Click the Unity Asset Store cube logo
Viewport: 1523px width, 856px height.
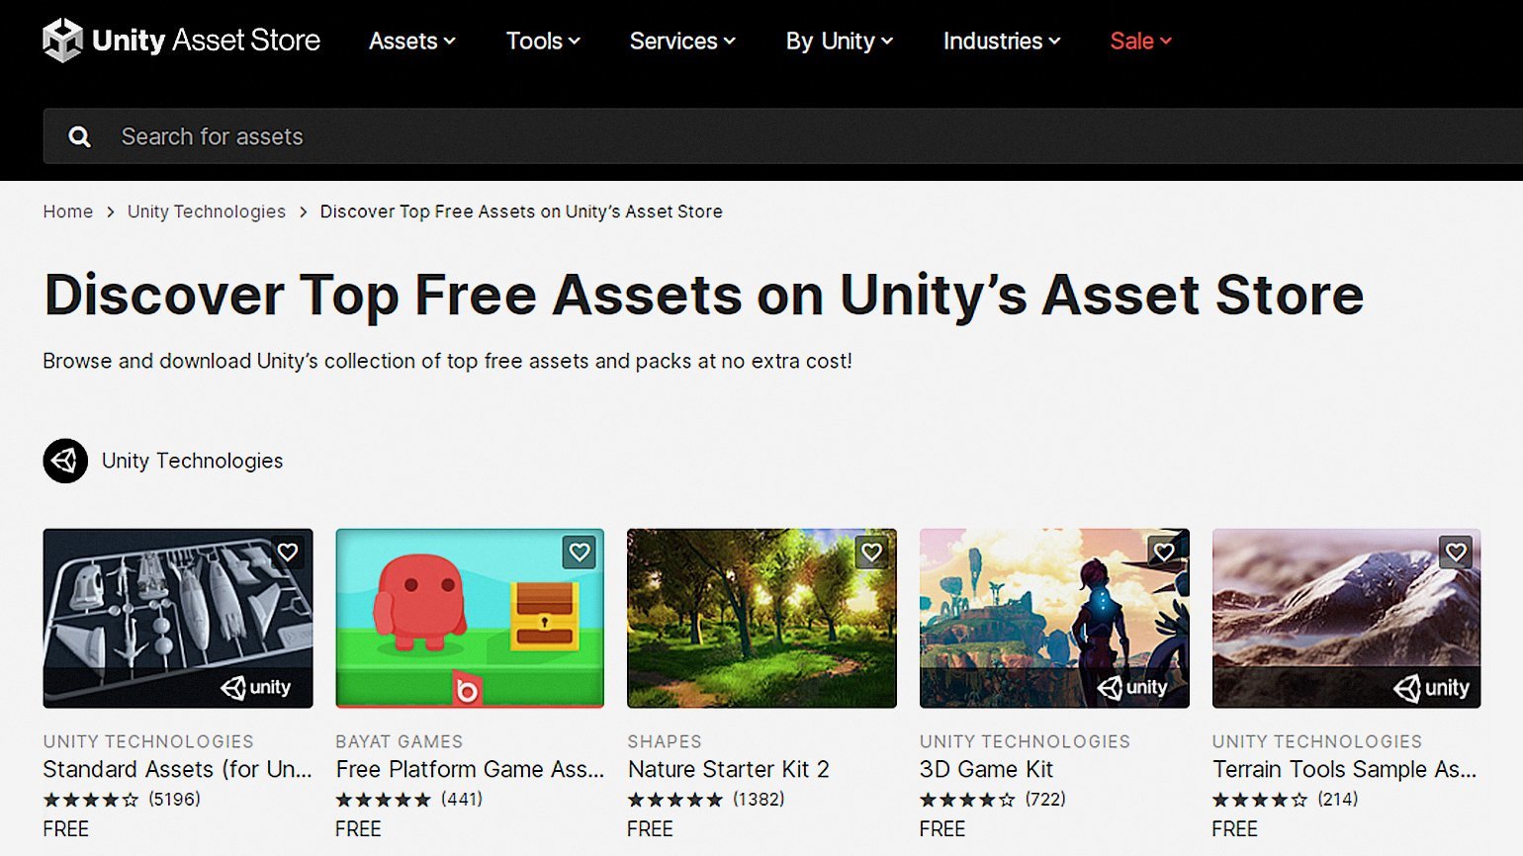pyautogui.click(x=62, y=41)
